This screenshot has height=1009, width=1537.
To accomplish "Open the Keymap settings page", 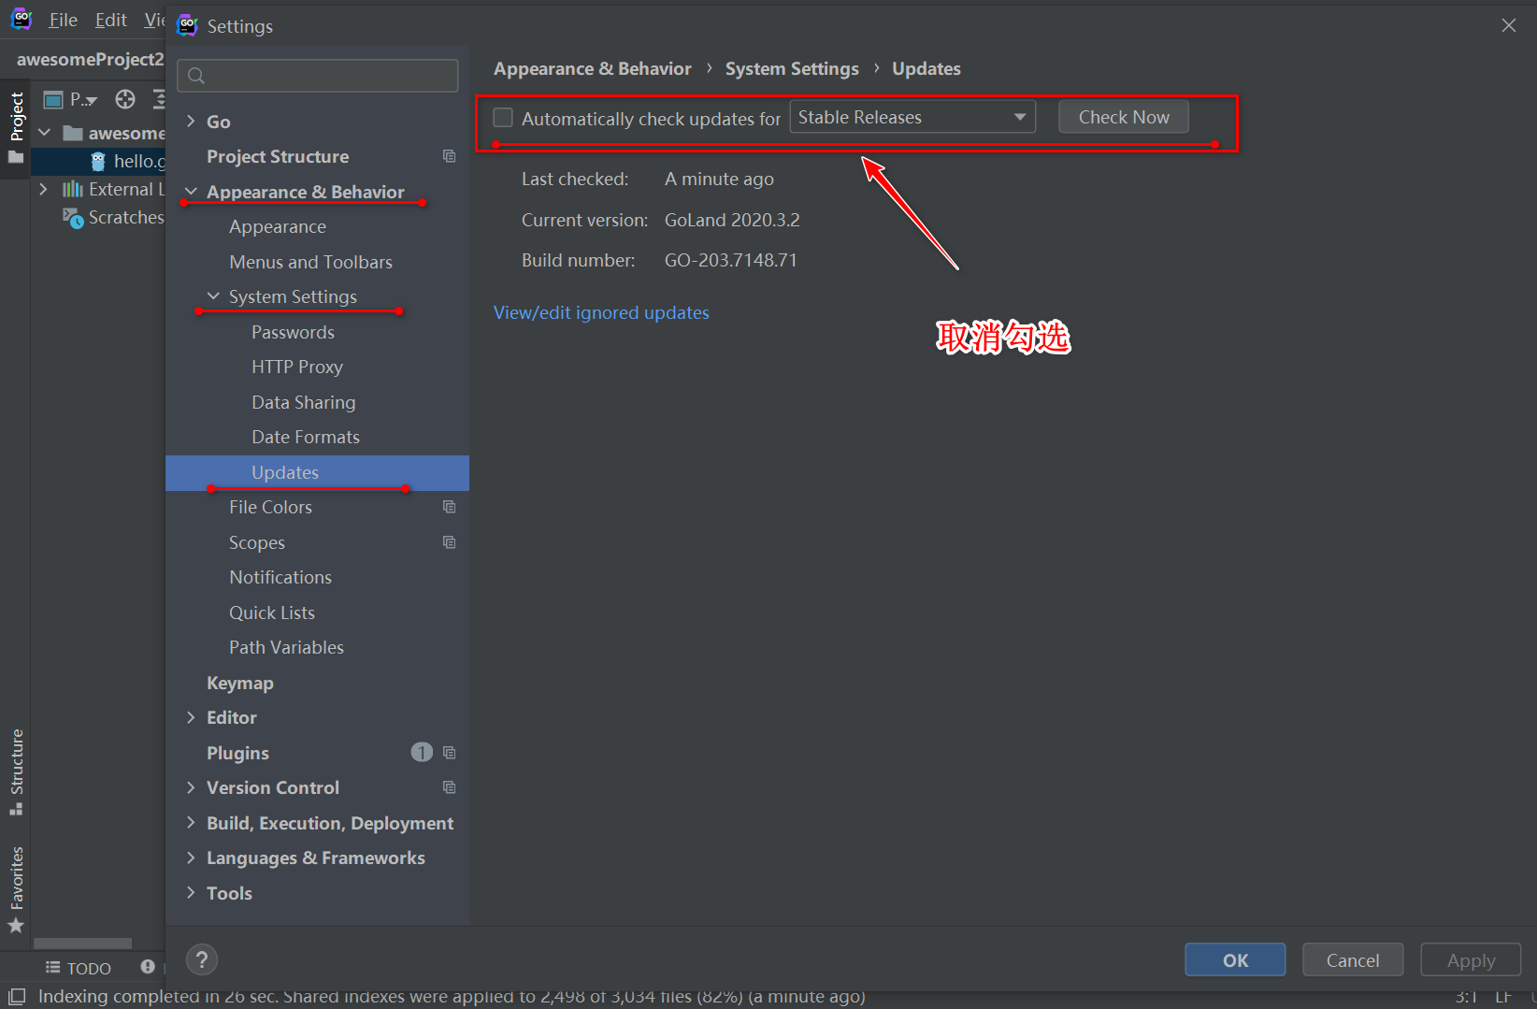I will coord(240,683).
